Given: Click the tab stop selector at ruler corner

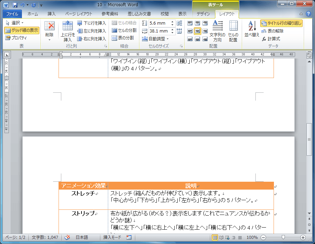Looking at the screenshot, I should click(x=7, y=54).
